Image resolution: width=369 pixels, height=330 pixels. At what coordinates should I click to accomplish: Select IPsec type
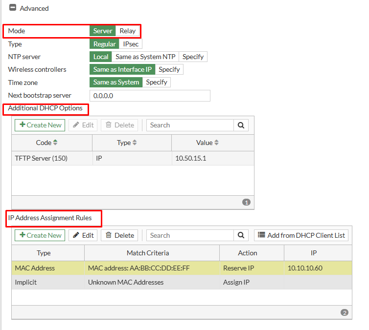coord(131,44)
